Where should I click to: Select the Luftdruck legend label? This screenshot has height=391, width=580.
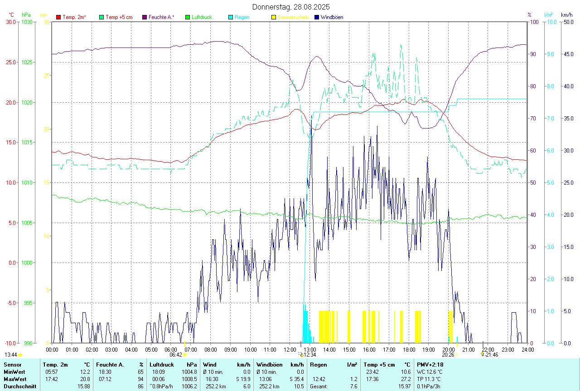click(x=202, y=17)
